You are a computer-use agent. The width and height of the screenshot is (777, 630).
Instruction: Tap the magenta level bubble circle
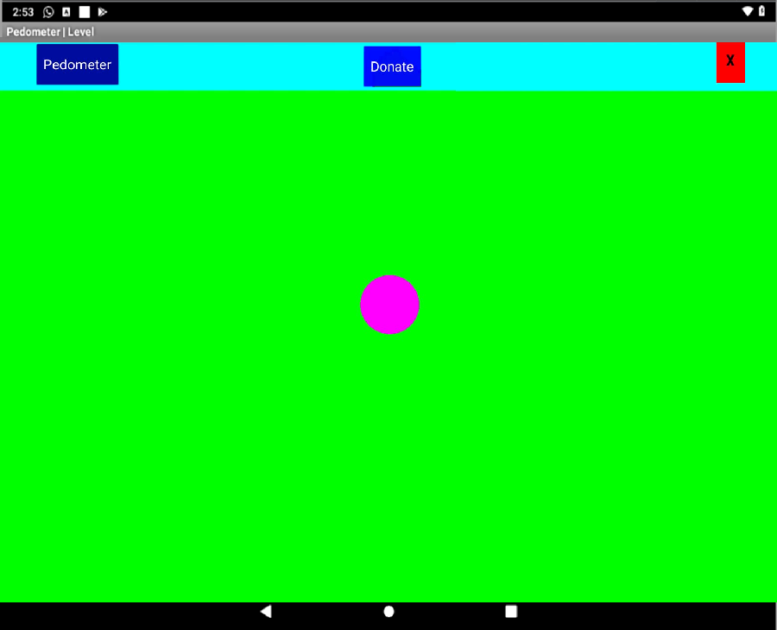[389, 305]
